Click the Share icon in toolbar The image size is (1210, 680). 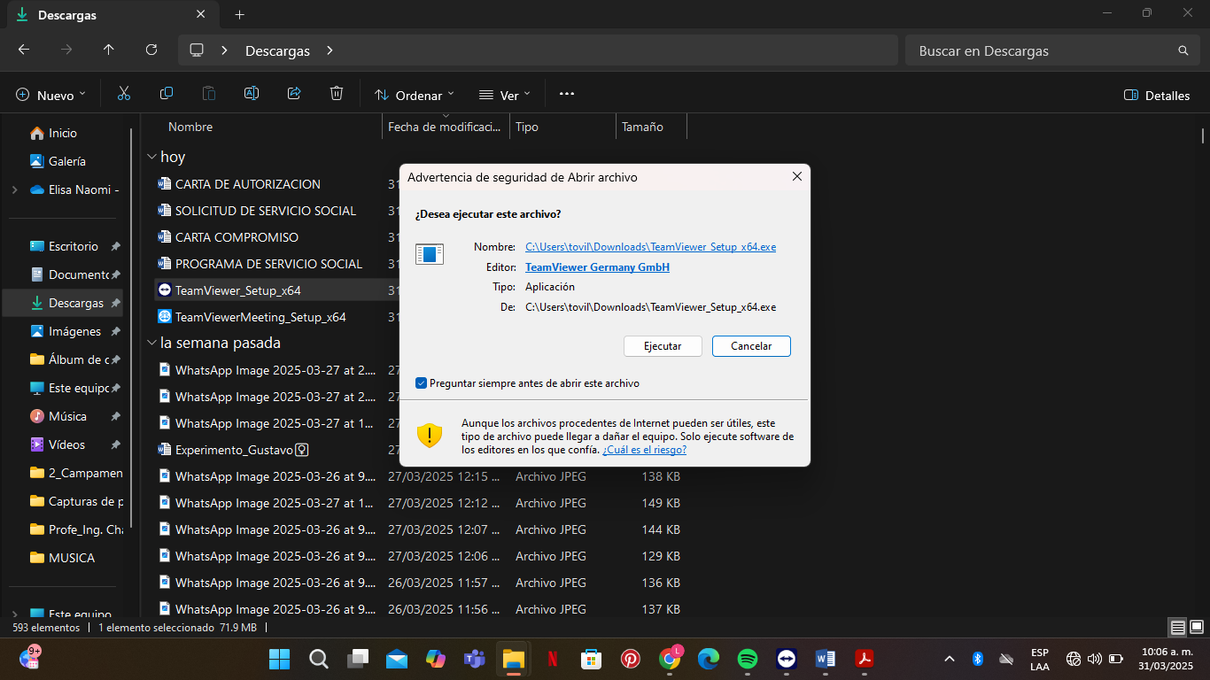[294, 94]
